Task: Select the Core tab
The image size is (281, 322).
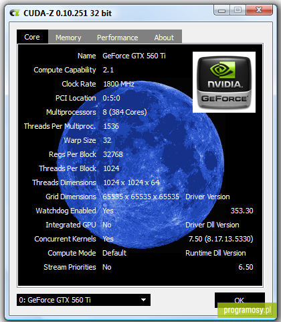Action: [x=32, y=37]
